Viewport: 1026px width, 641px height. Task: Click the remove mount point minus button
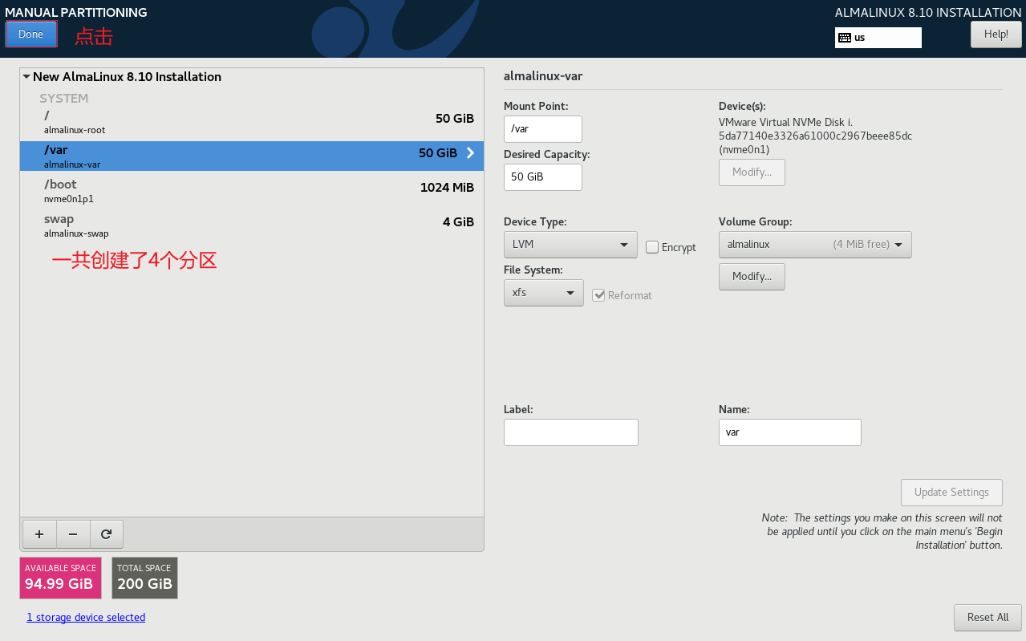[73, 533]
